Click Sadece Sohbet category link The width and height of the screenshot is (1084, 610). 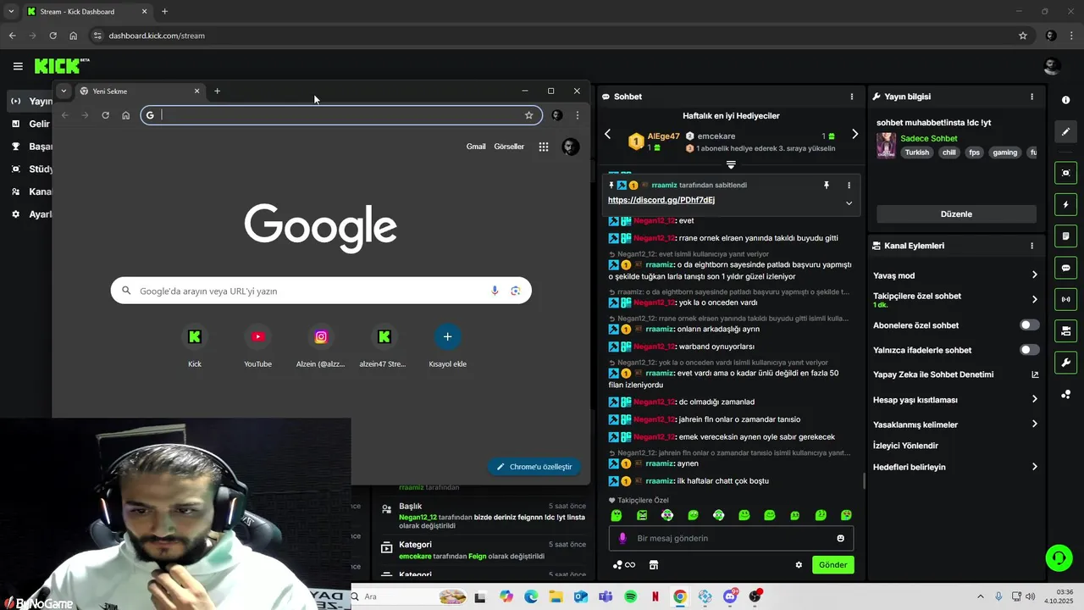(x=929, y=138)
